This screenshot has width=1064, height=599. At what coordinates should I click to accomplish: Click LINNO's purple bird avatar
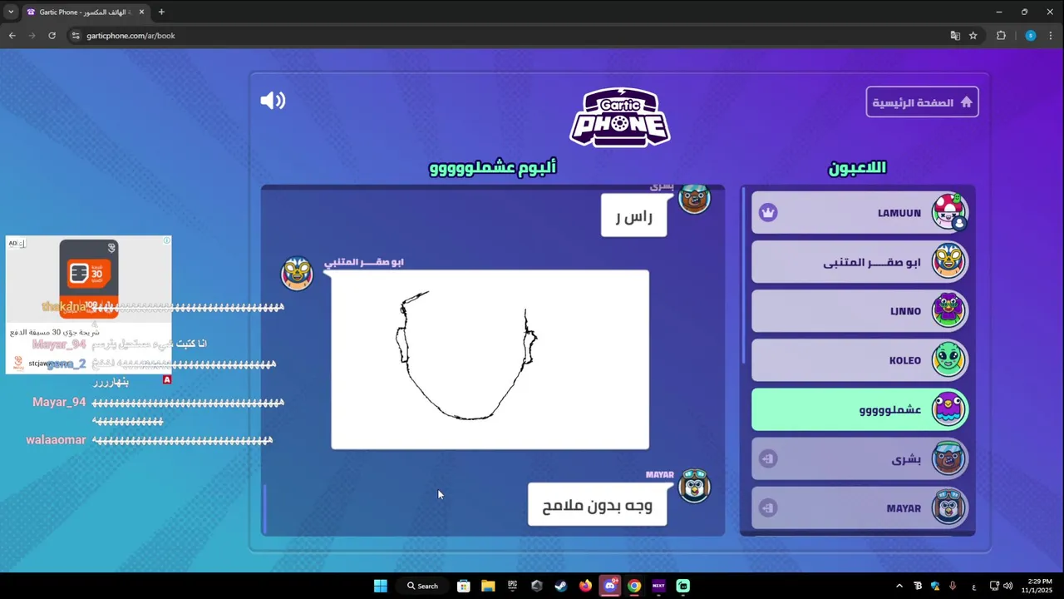pos(948,311)
